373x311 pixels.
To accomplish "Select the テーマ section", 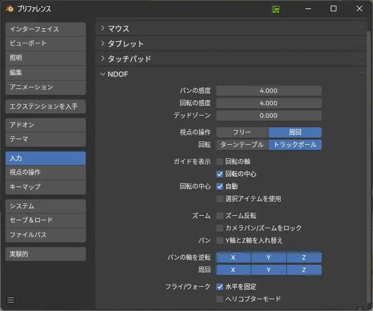I will (x=46, y=139).
